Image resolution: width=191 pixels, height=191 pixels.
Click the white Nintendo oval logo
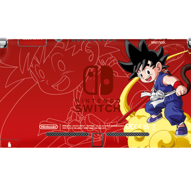pos(48,127)
